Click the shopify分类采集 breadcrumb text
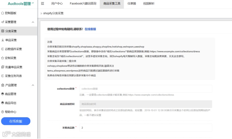 tap(53, 13)
